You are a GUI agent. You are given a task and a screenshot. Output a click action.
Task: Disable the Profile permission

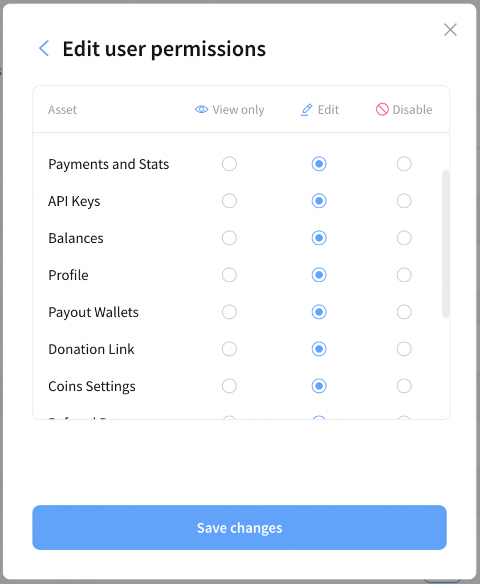tap(404, 275)
